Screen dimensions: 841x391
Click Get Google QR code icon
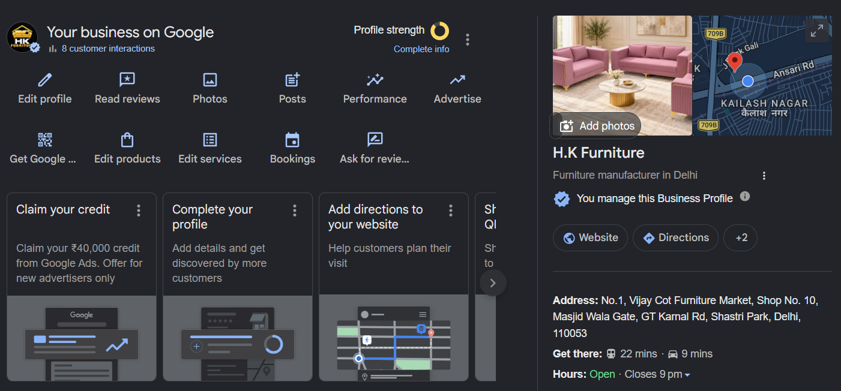(45, 140)
